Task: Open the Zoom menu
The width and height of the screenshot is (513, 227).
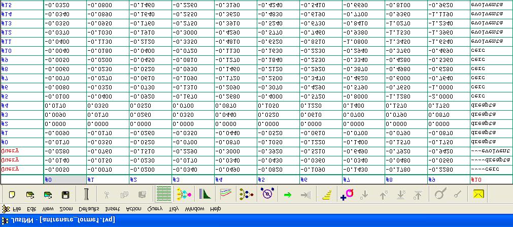Action: [x=66, y=209]
